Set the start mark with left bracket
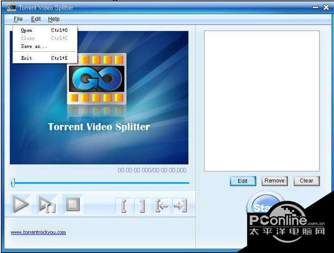This screenshot has height=253, width=334. click(123, 205)
